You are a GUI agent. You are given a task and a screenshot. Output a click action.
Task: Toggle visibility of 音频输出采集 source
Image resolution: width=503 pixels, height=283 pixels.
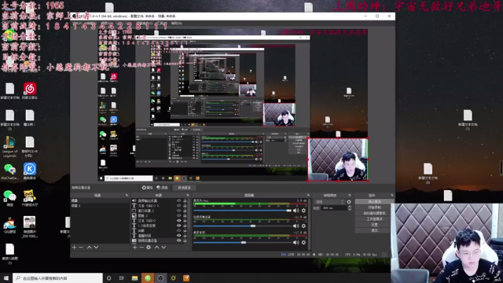tap(178, 200)
